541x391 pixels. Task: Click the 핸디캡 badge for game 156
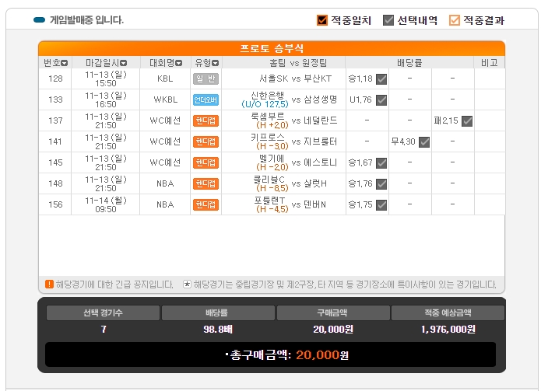206,204
